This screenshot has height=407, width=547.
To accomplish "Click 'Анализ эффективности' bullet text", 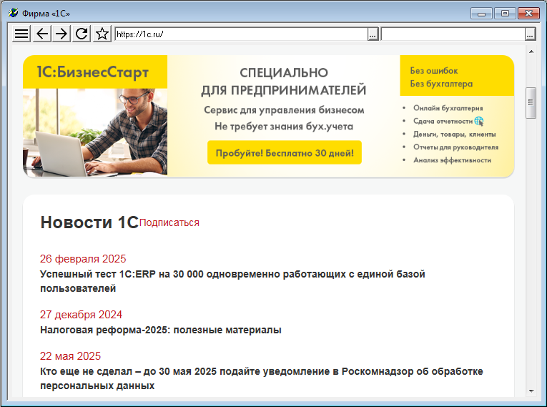I will click(x=452, y=160).
